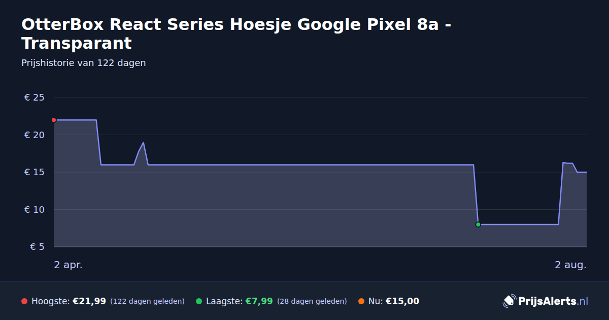The image size is (609, 320).
Task: Click the red highest-price dot on the chart
Action: coord(54,120)
